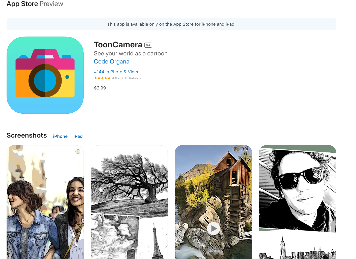Switch to the iPad screenshots tab
Viewport: 356px width, 259px height.
pyautogui.click(x=78, y=136)
